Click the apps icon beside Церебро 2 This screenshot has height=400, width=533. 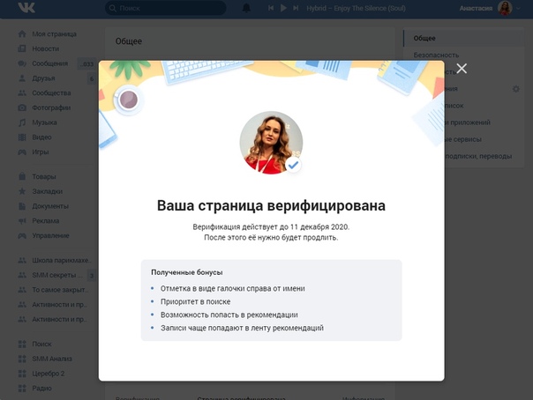[x=22, y=374]
